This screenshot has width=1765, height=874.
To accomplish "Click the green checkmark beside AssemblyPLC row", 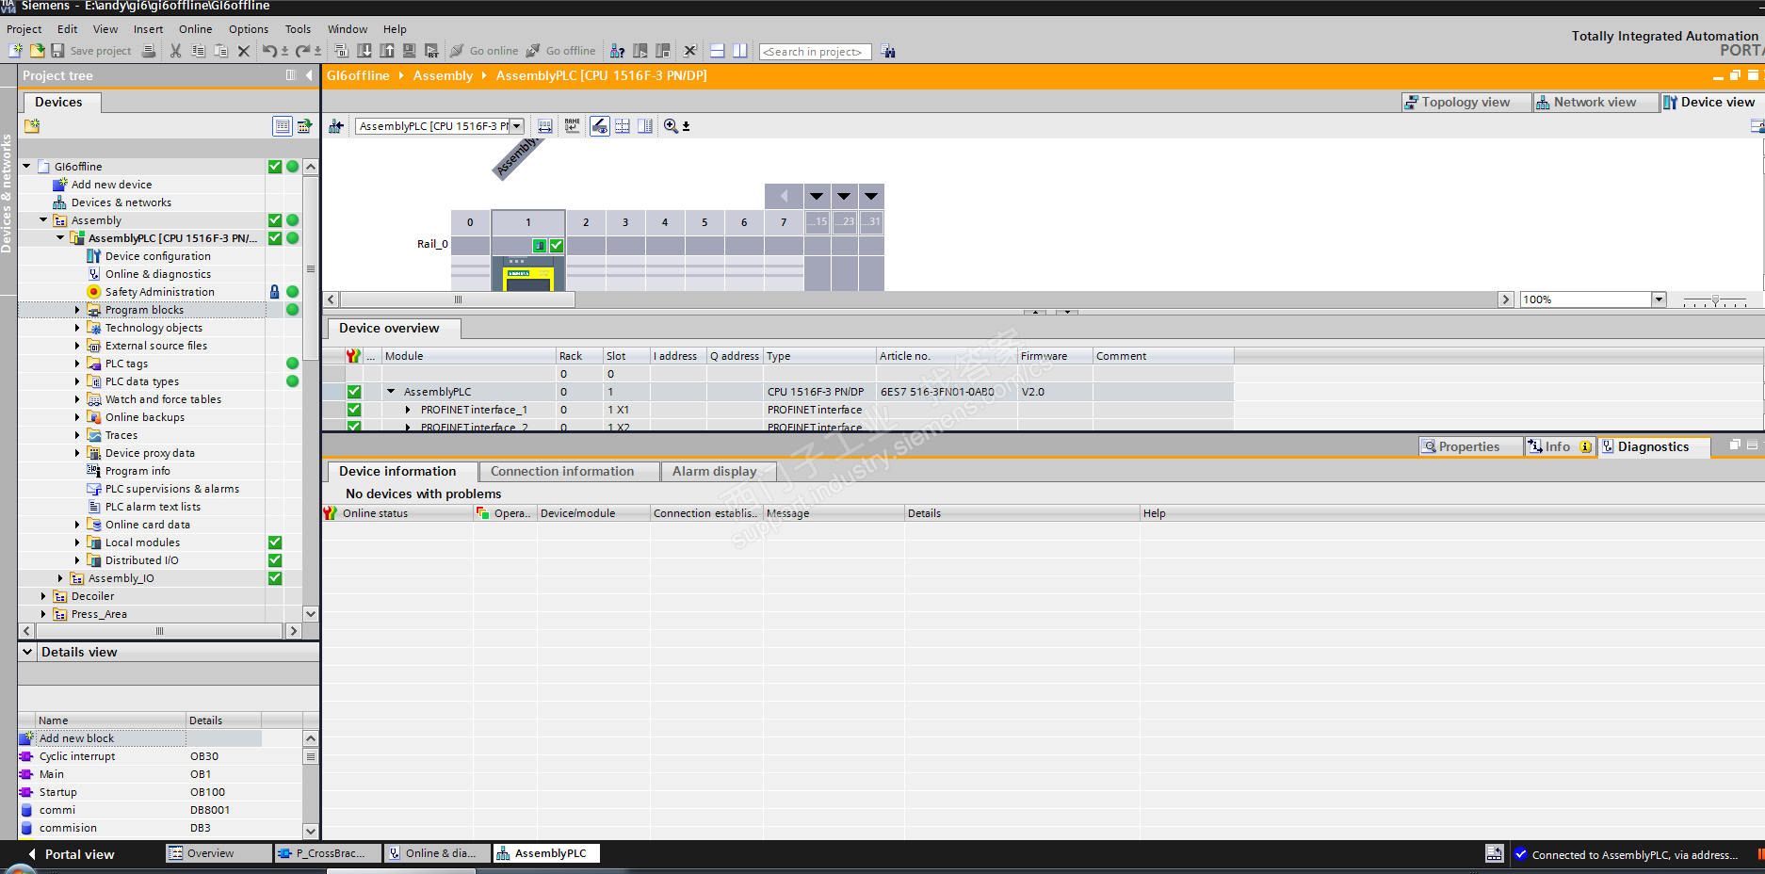I will [354, 392].
